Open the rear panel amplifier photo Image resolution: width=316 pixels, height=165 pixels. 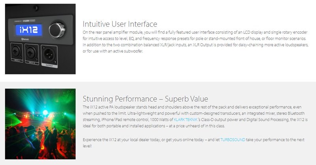(x=40, y=39)
